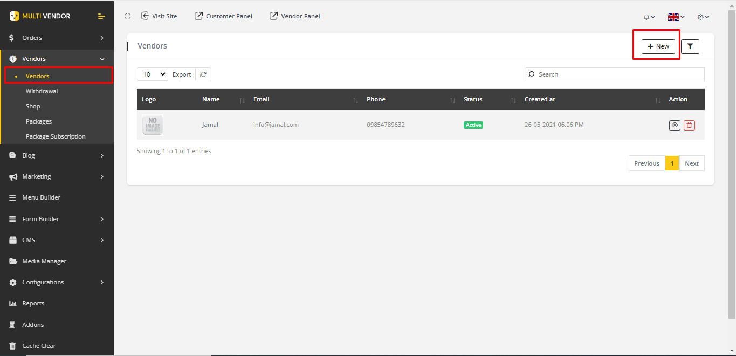736x356 pixels.
Task: Select entries-per-page dropdown showing 10
Action: (x=152, y=74)
